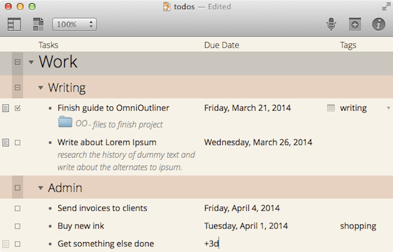This screenshot has width=393, height=252.
Task: Toggle note icon for Finish guide row
Action: pyautogui.click(x=5, y=108)
